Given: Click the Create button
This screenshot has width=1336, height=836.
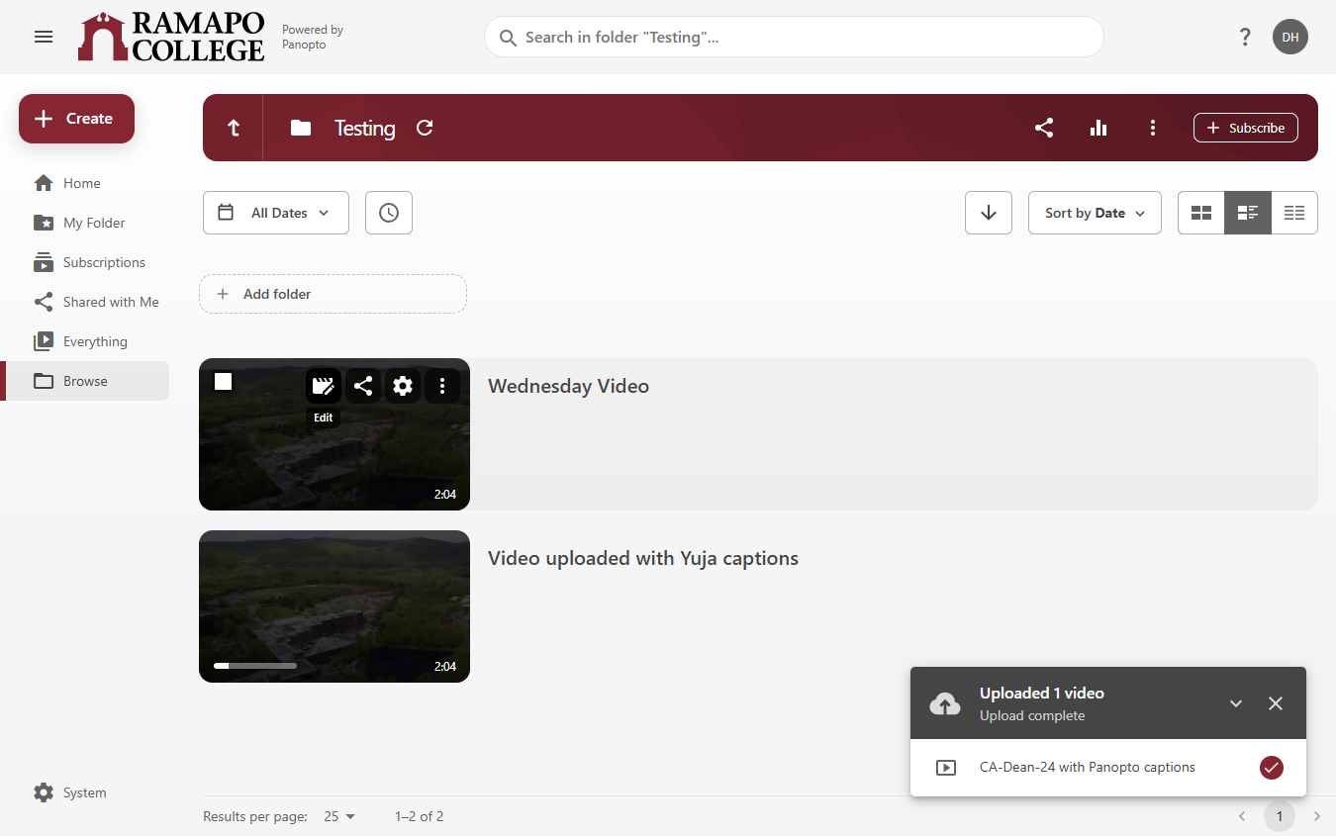Looking at the screenshot, I should 76,119.
